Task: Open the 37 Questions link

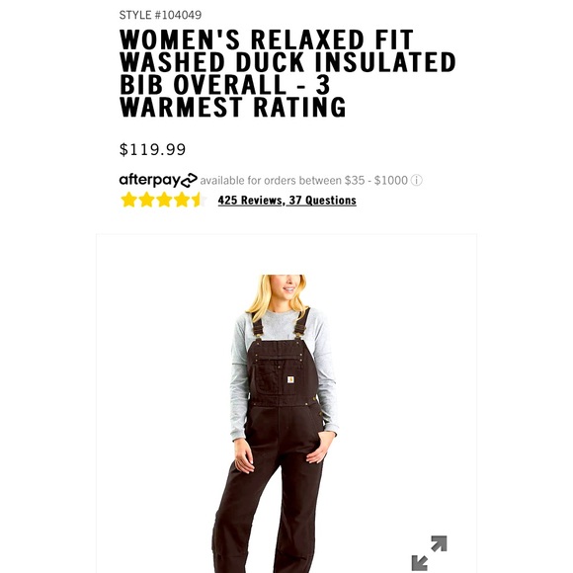Action: pyautogui.click(x=323, y=201)
